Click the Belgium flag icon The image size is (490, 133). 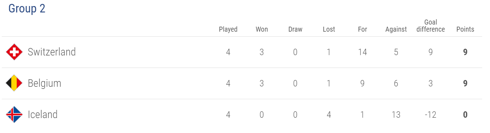(14, 83)
